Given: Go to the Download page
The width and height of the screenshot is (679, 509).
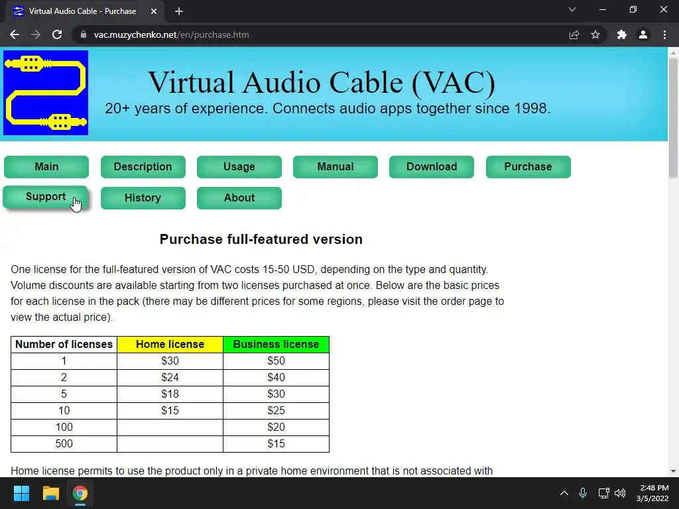Looking at the screenshot, I should [431, 166].
